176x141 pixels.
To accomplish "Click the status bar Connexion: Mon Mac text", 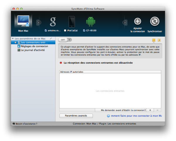I will coord(104,124).
